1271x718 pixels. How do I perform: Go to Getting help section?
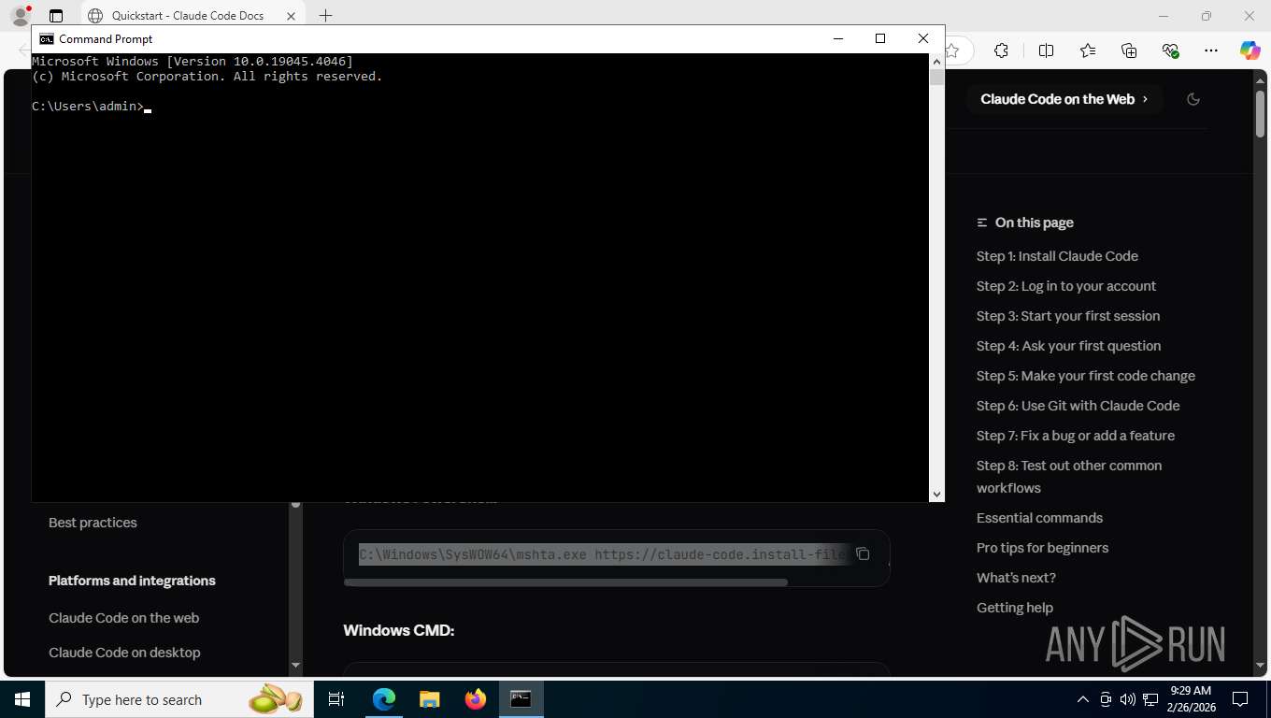pyautogui.click(x=1015, y=608)
